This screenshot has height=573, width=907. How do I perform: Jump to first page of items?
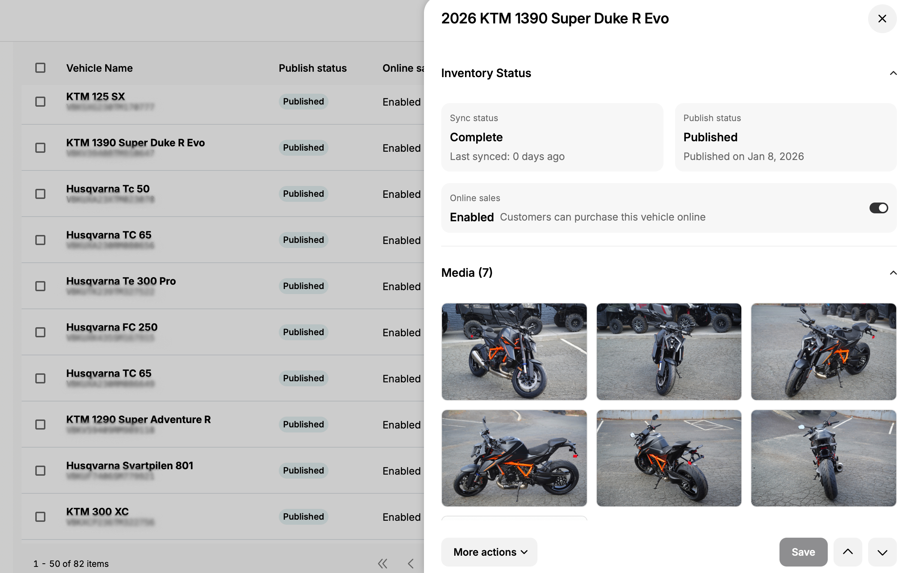pos(382,563)
